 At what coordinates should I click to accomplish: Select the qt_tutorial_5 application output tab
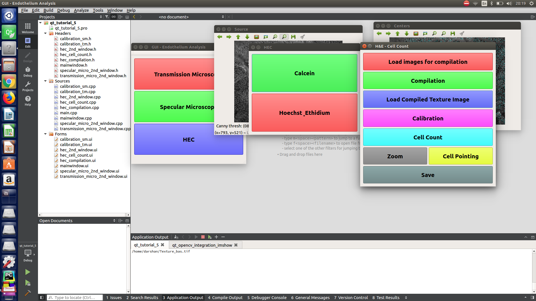146,245
